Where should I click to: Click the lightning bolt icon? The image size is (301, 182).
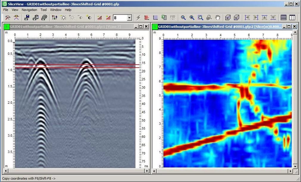click(138, 17)
